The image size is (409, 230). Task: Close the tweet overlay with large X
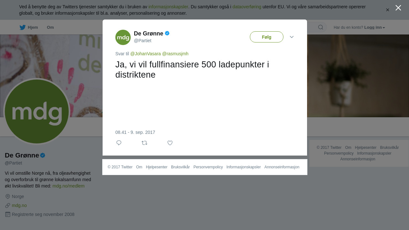398,8
